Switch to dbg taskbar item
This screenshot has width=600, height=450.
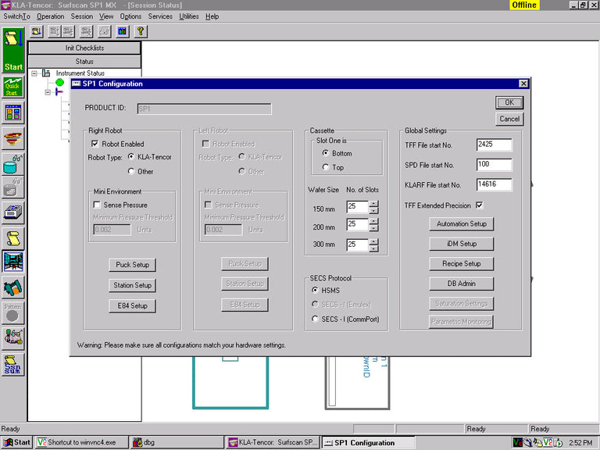177,442
